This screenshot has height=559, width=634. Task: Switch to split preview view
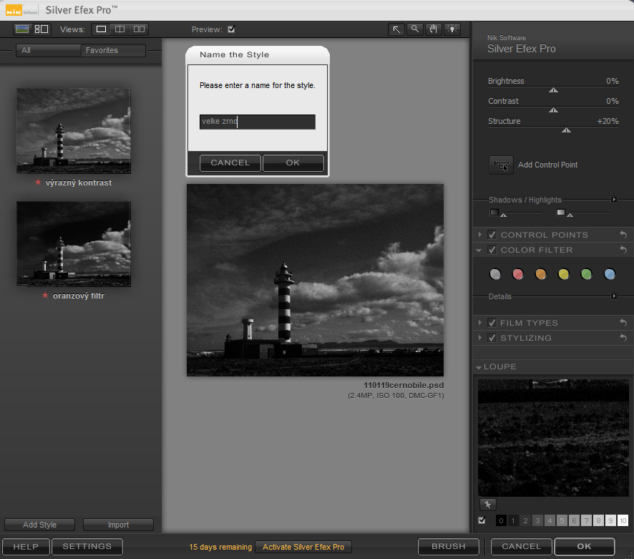click(x=120, y=29)
